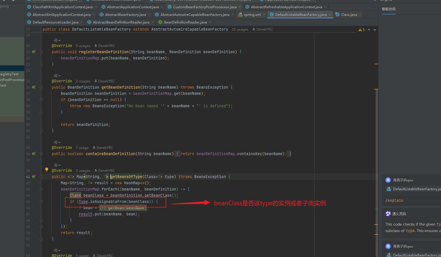
Task: Click the override gutter icon on line 36
Action: [x=34, y=154]
